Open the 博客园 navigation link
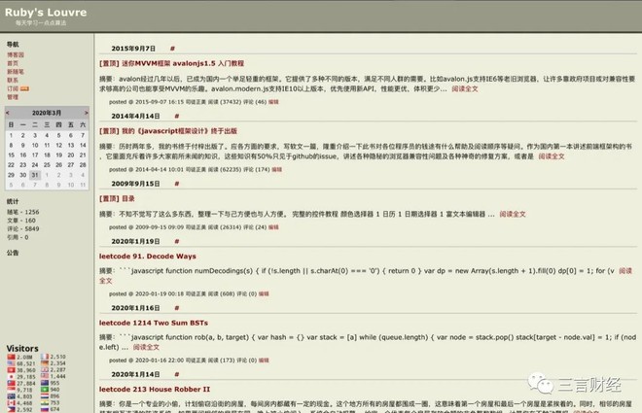Screen dimensions: 642x413 coord(16,54)
